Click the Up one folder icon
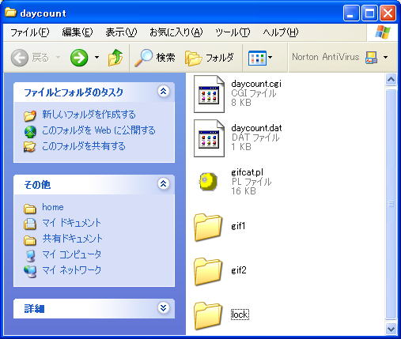Viewport: 401px width, 339px height. pos(115,58)
